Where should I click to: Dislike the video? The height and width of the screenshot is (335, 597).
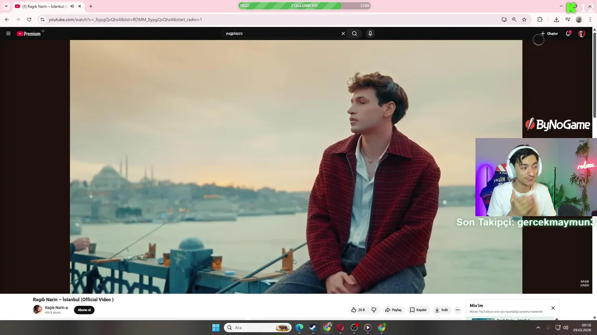pos(374,310)
